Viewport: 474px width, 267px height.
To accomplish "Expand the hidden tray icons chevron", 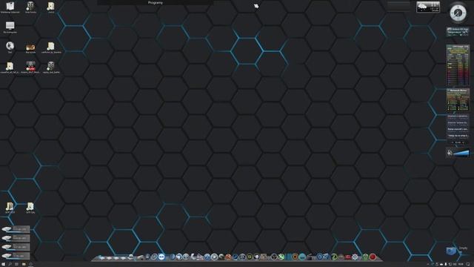I will (x=427, y=264).
